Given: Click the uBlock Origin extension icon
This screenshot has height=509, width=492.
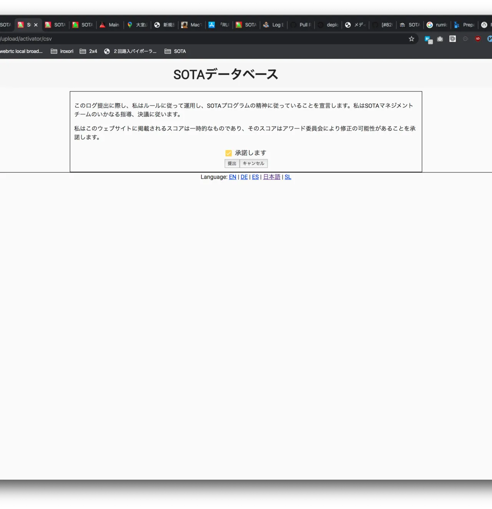Looking at the screenshot, I should pyautogui.click(x=478, y=39).
